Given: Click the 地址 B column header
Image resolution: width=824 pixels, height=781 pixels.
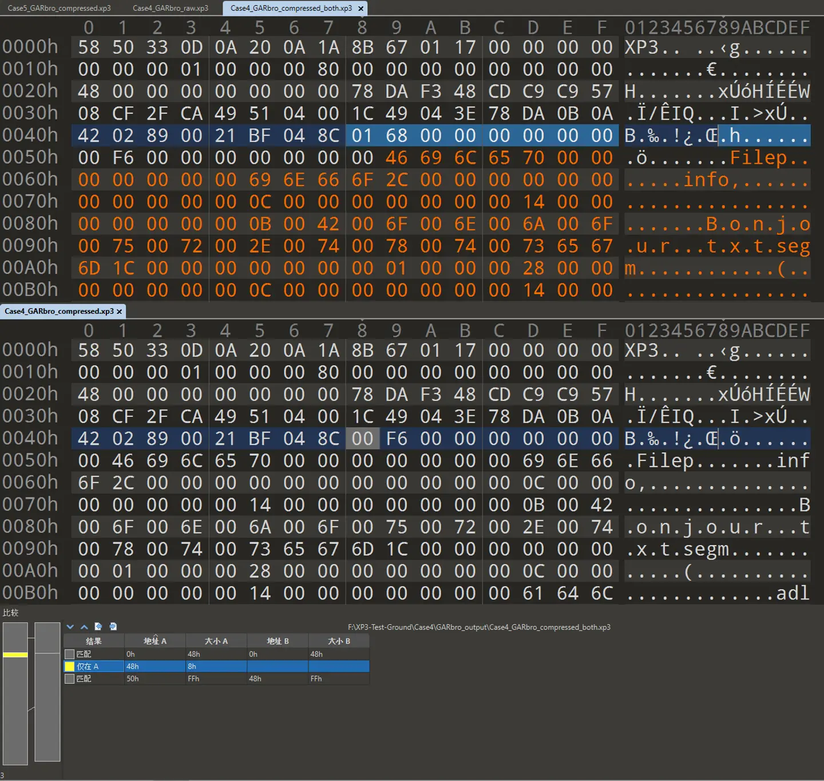Looking at the screenshot, I should point(278,641).
